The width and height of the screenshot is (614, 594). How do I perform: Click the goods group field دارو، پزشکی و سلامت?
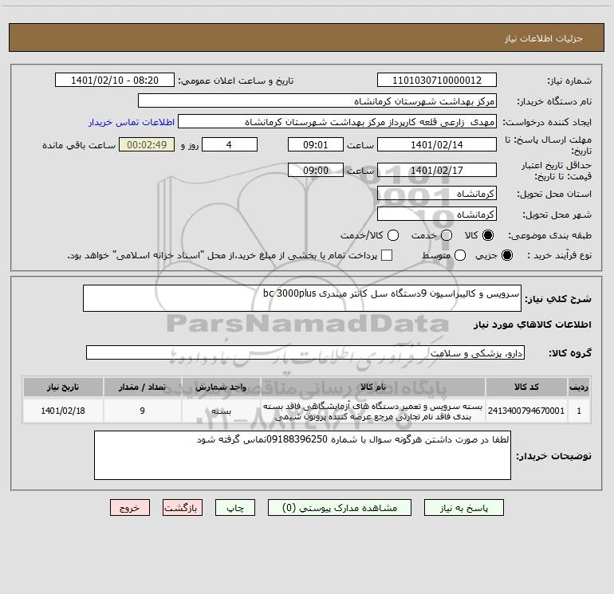click(305, 352)
